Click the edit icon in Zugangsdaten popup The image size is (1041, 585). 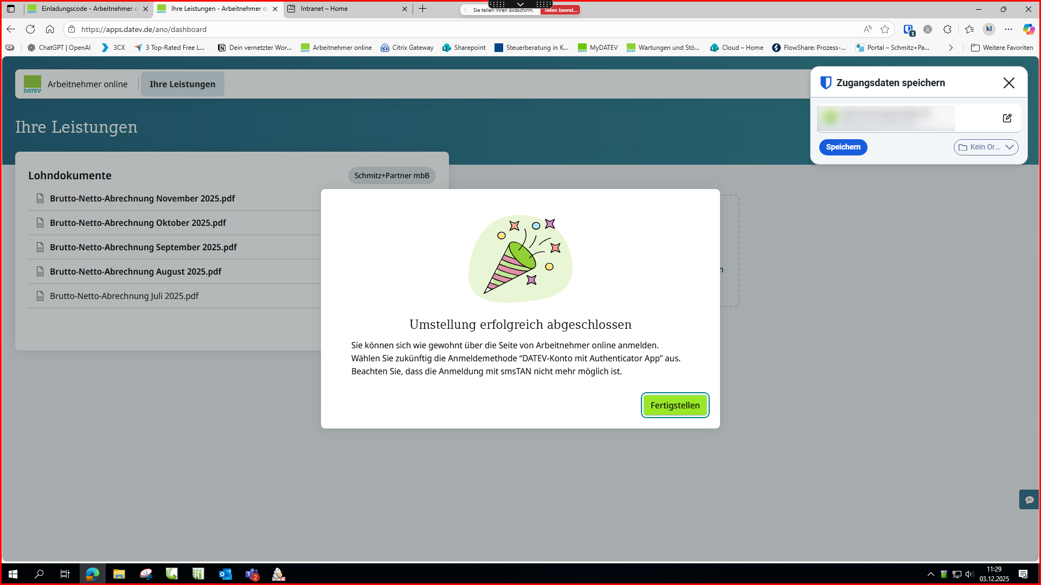[1007, 118]
